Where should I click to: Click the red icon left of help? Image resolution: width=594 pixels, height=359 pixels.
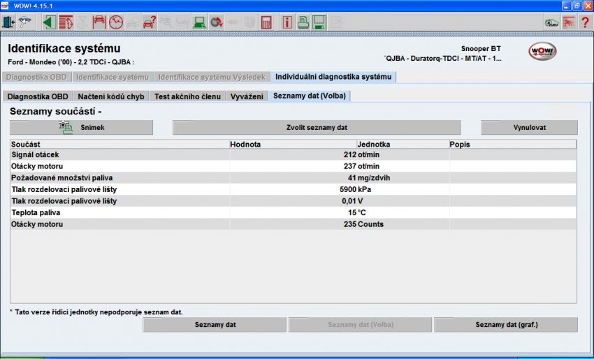569,22
